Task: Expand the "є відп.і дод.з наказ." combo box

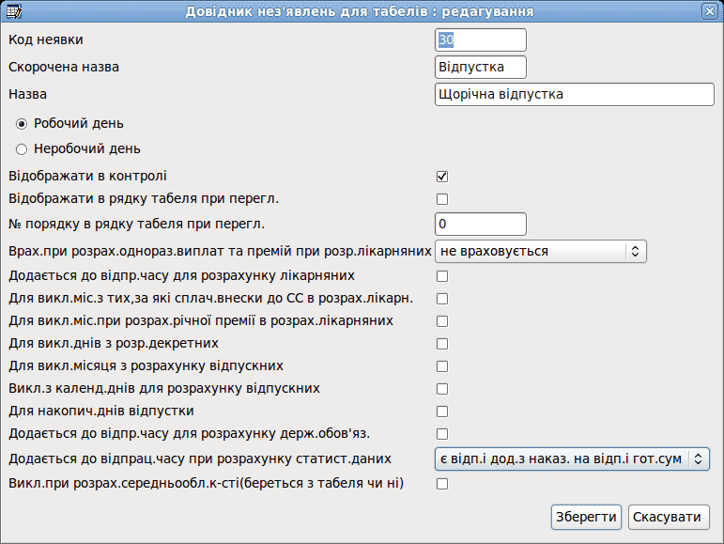Action: [572, 459]
